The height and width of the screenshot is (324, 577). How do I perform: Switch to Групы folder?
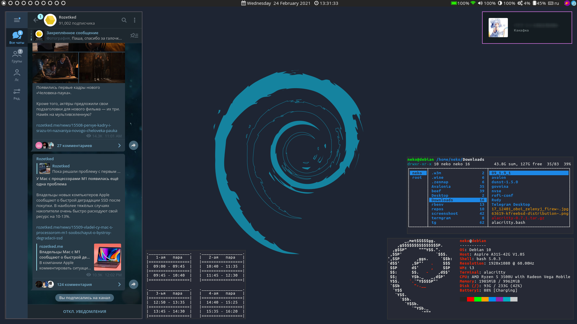pyautogui.click(x=17, y=56)
